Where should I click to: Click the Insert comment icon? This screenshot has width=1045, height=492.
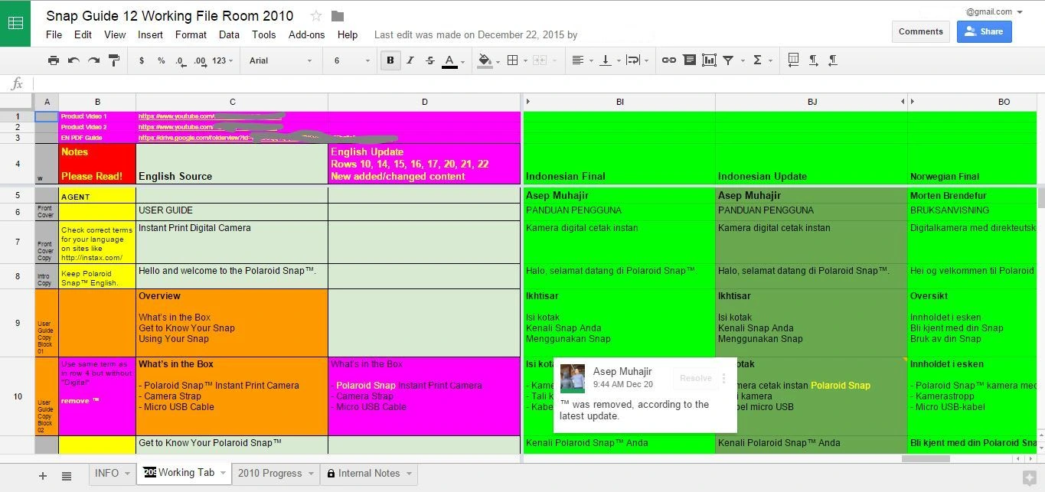pos(689,60)
